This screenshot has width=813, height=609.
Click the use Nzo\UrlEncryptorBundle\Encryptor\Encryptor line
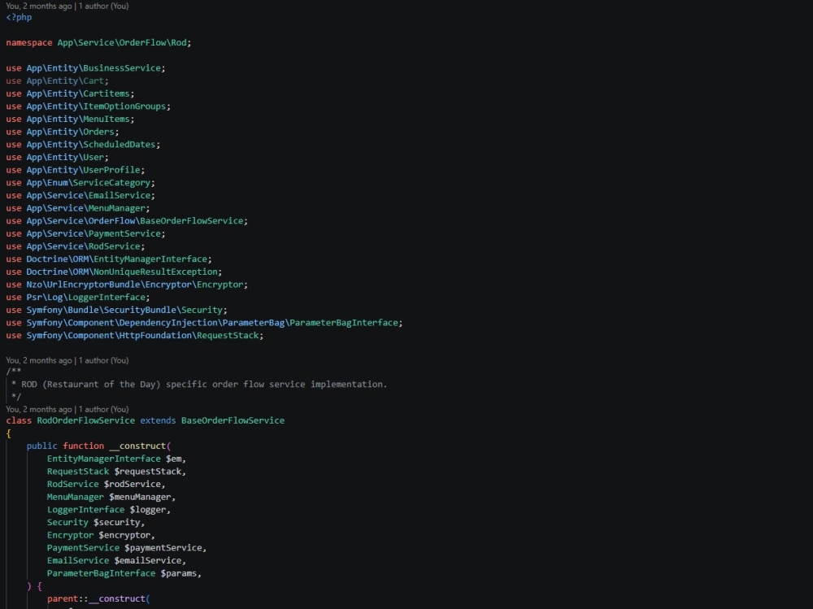127,285
